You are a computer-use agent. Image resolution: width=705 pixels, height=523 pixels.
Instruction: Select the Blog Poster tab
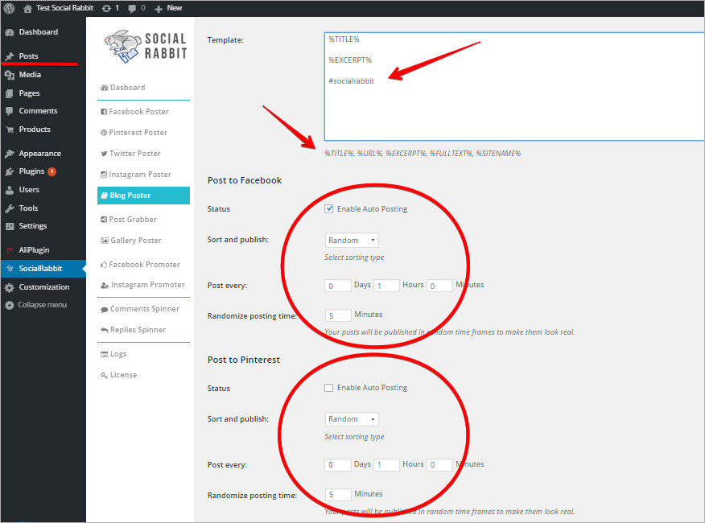coord(143,196)
